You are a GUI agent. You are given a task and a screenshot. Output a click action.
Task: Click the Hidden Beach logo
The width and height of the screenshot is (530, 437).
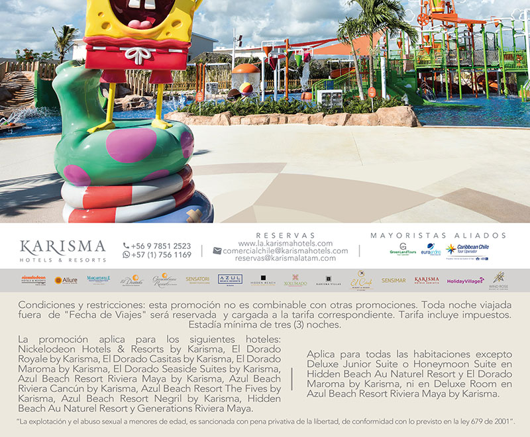point(263,281)
